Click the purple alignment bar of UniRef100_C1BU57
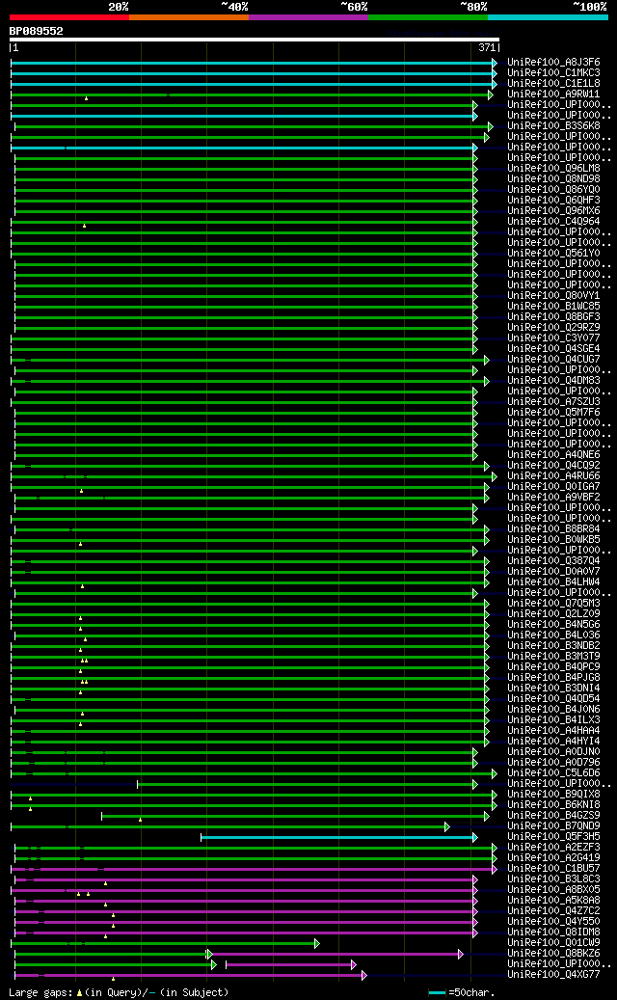 tap(254, 869)
